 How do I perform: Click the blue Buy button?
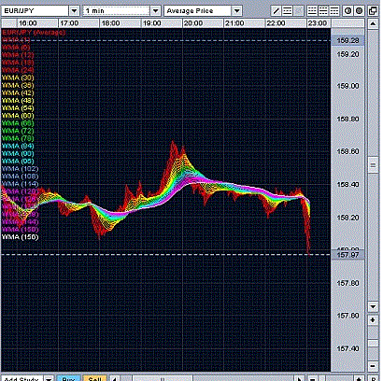(x=68, y=378)
